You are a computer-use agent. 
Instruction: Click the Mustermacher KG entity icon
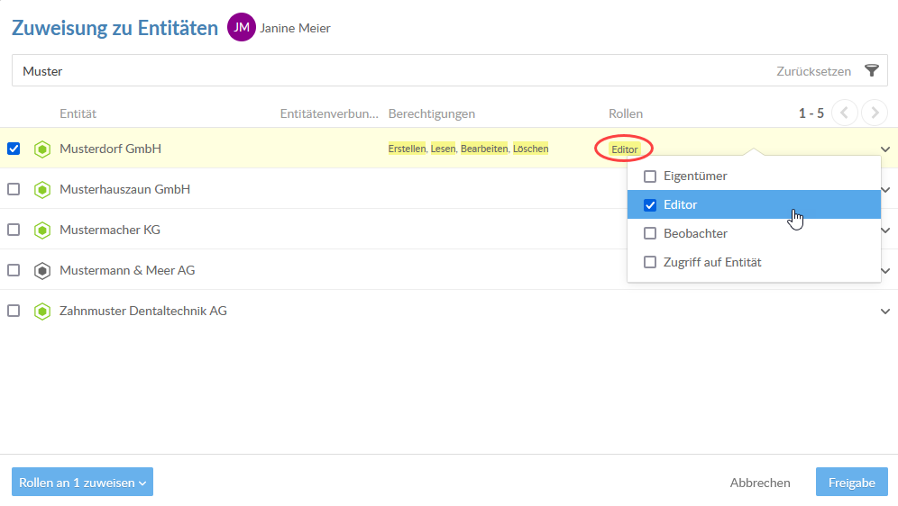[x=42, y=230]
